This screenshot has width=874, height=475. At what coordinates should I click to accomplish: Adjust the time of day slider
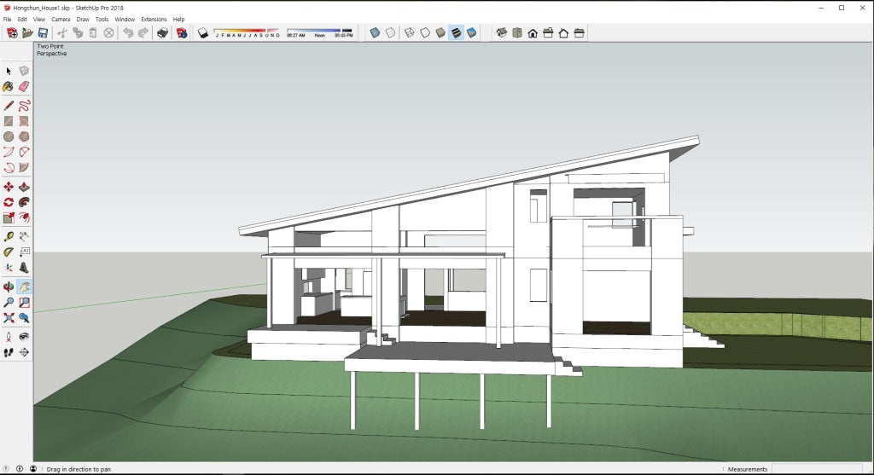click(x=320, y=33)
